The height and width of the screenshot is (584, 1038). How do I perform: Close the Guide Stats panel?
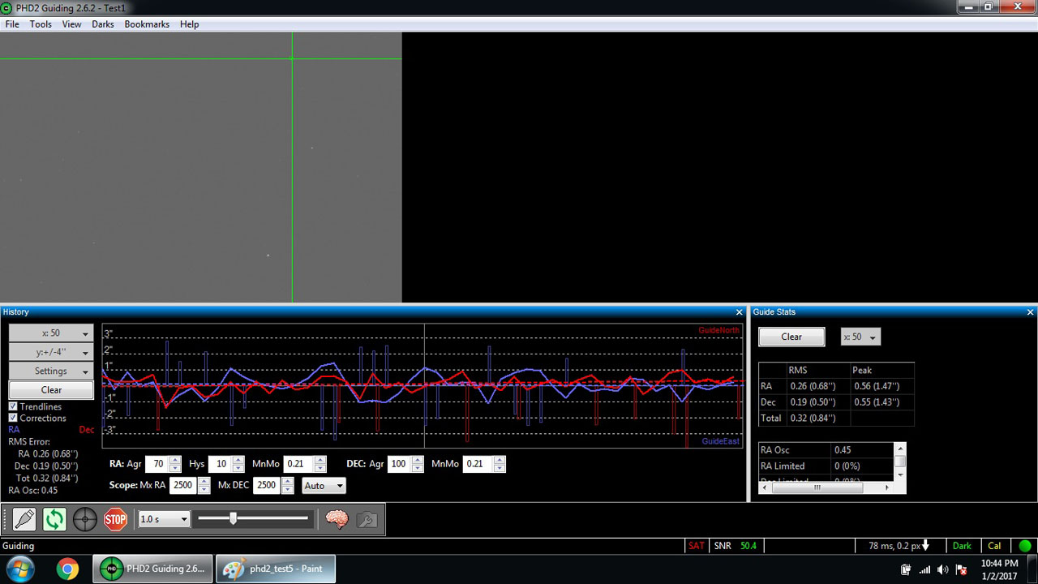(x=1031, y=312)
